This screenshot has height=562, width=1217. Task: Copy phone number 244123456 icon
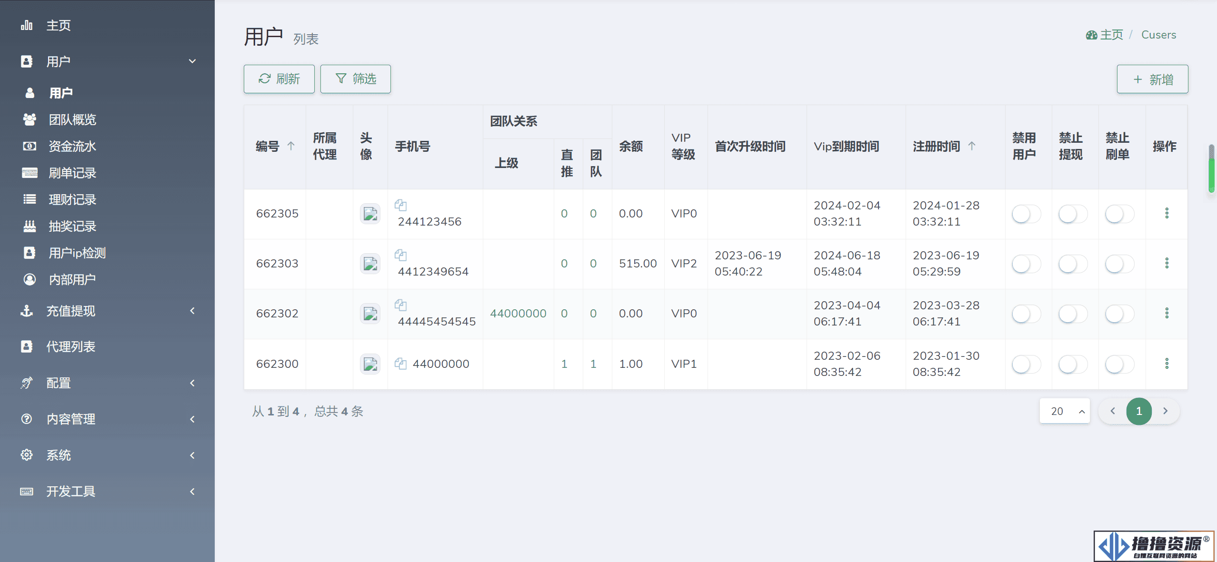(x=400, y=205)
